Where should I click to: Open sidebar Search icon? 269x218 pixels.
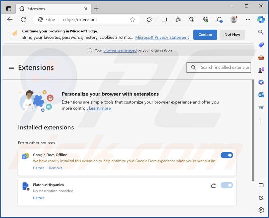pyautogui.click(x=261, y=32)
